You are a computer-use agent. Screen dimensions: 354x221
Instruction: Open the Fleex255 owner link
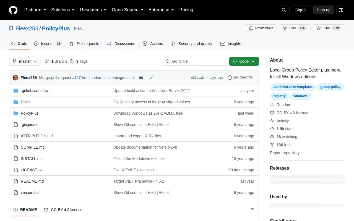(x=27, y=28)
